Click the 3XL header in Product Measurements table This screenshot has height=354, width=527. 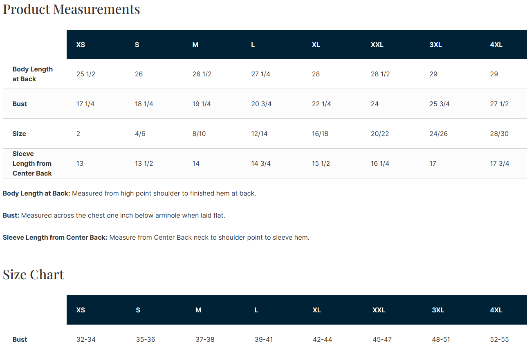coord(435,45)
